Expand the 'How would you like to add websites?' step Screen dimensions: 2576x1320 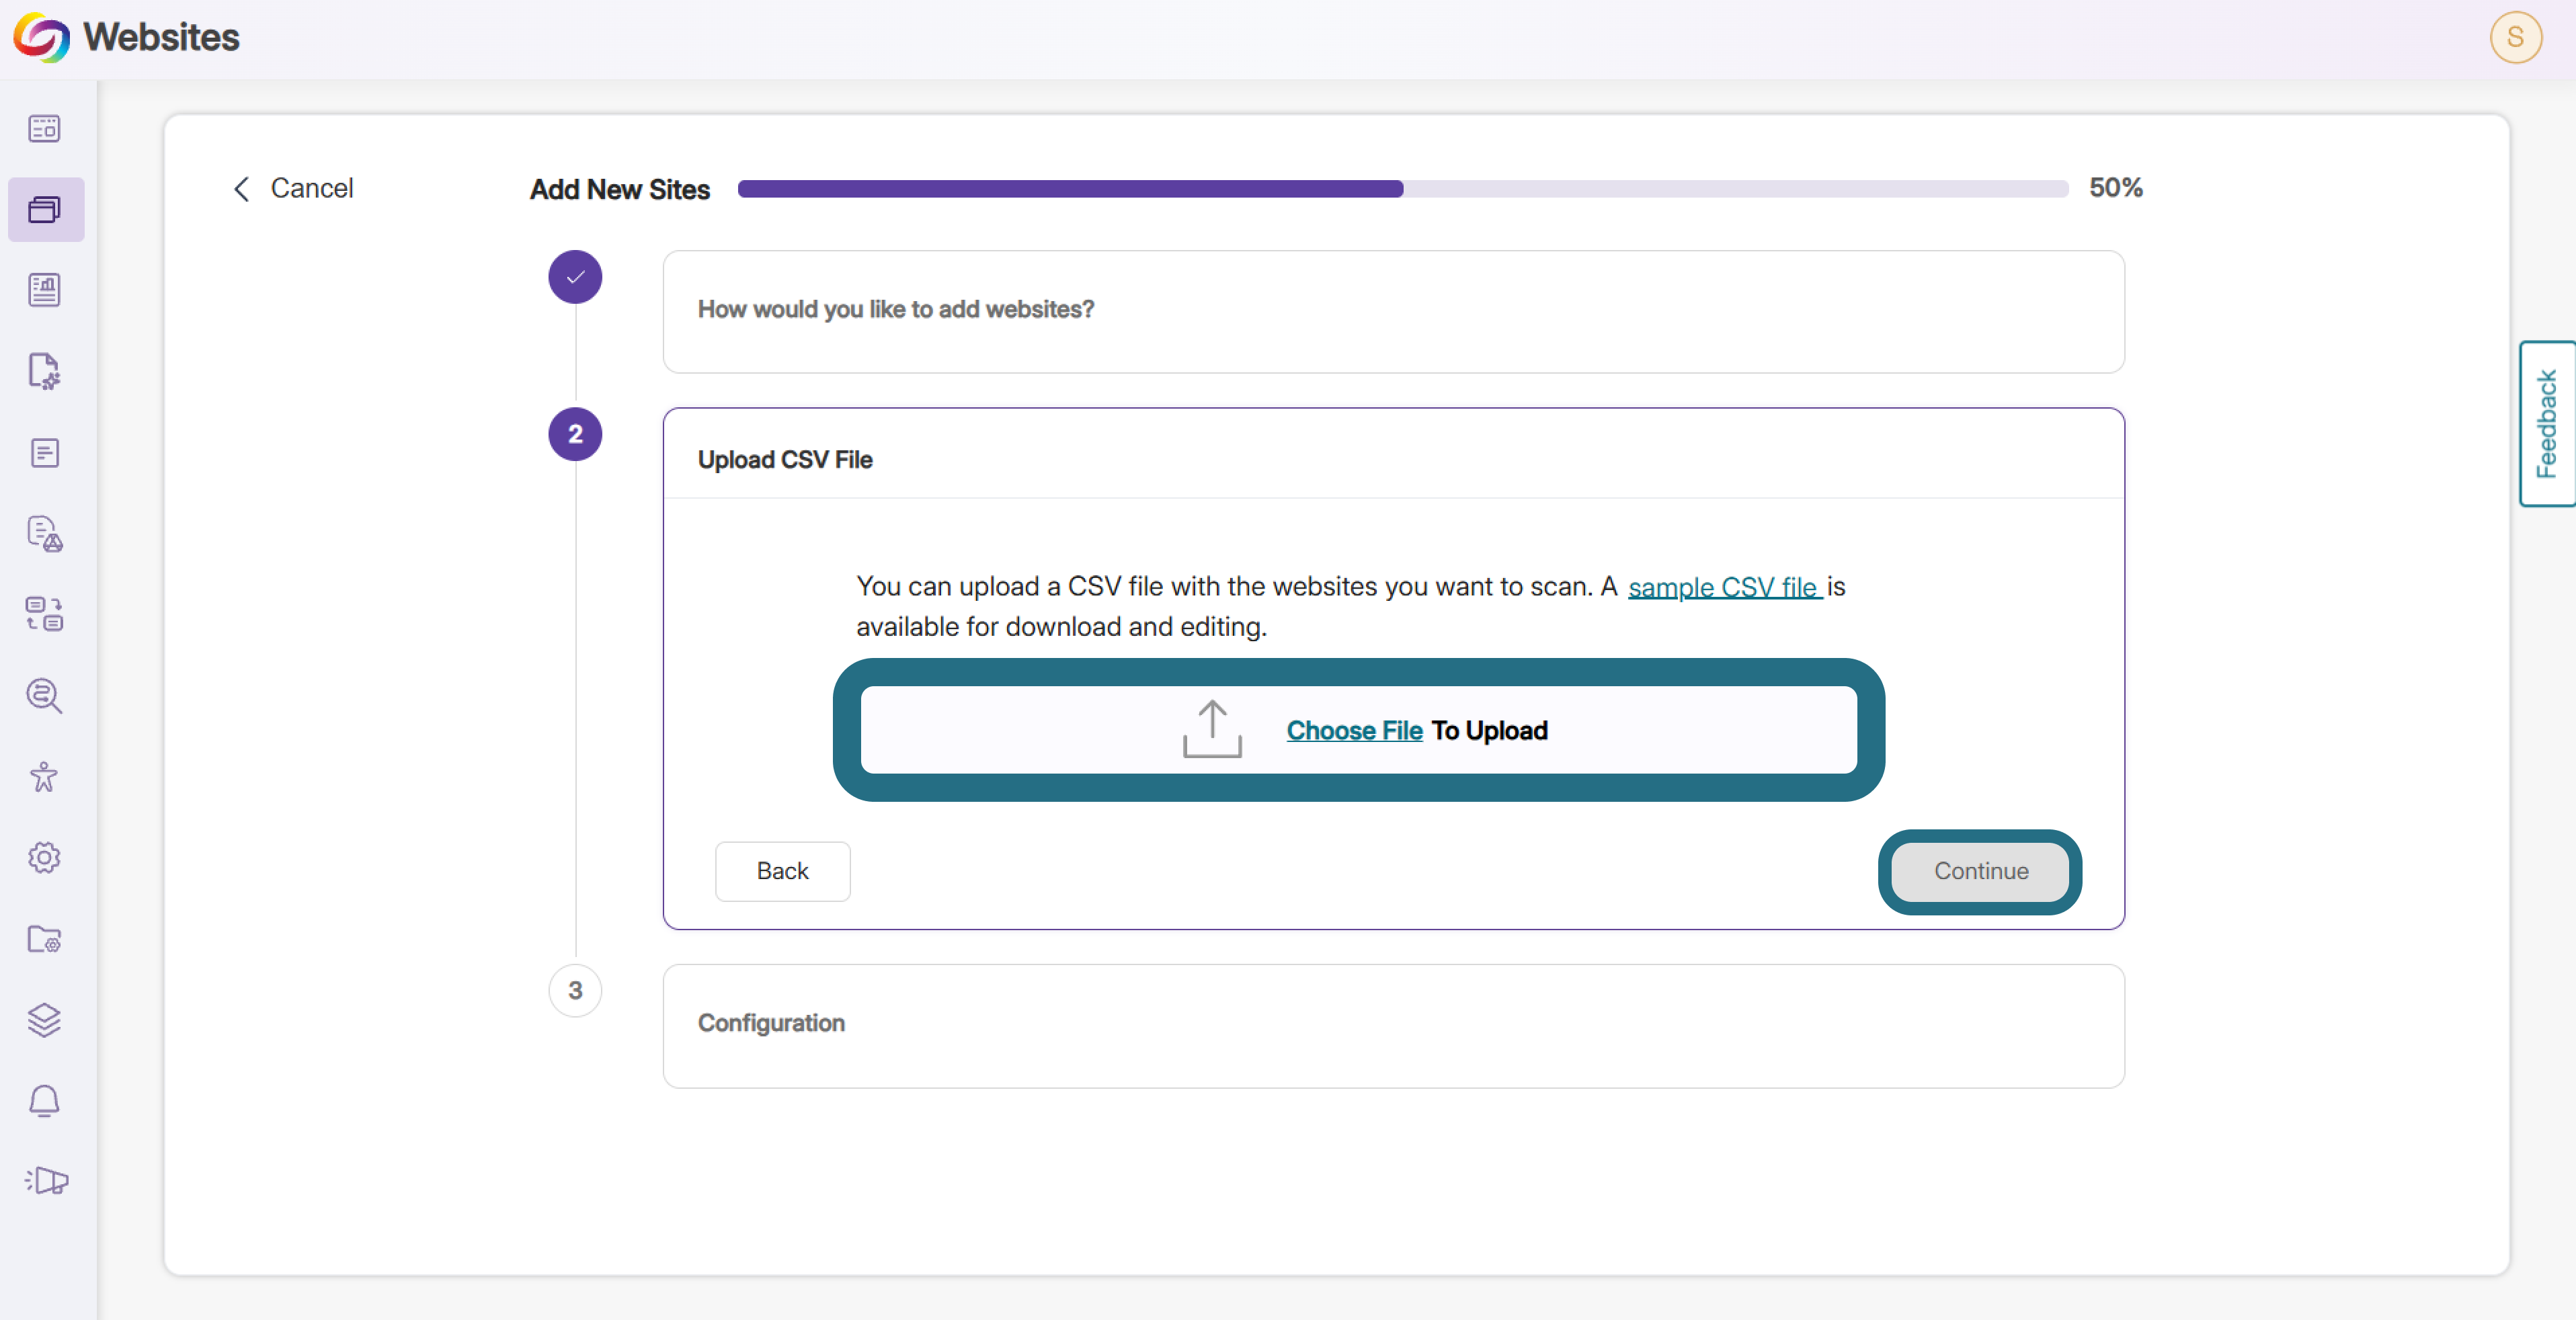coord(1393,312)
